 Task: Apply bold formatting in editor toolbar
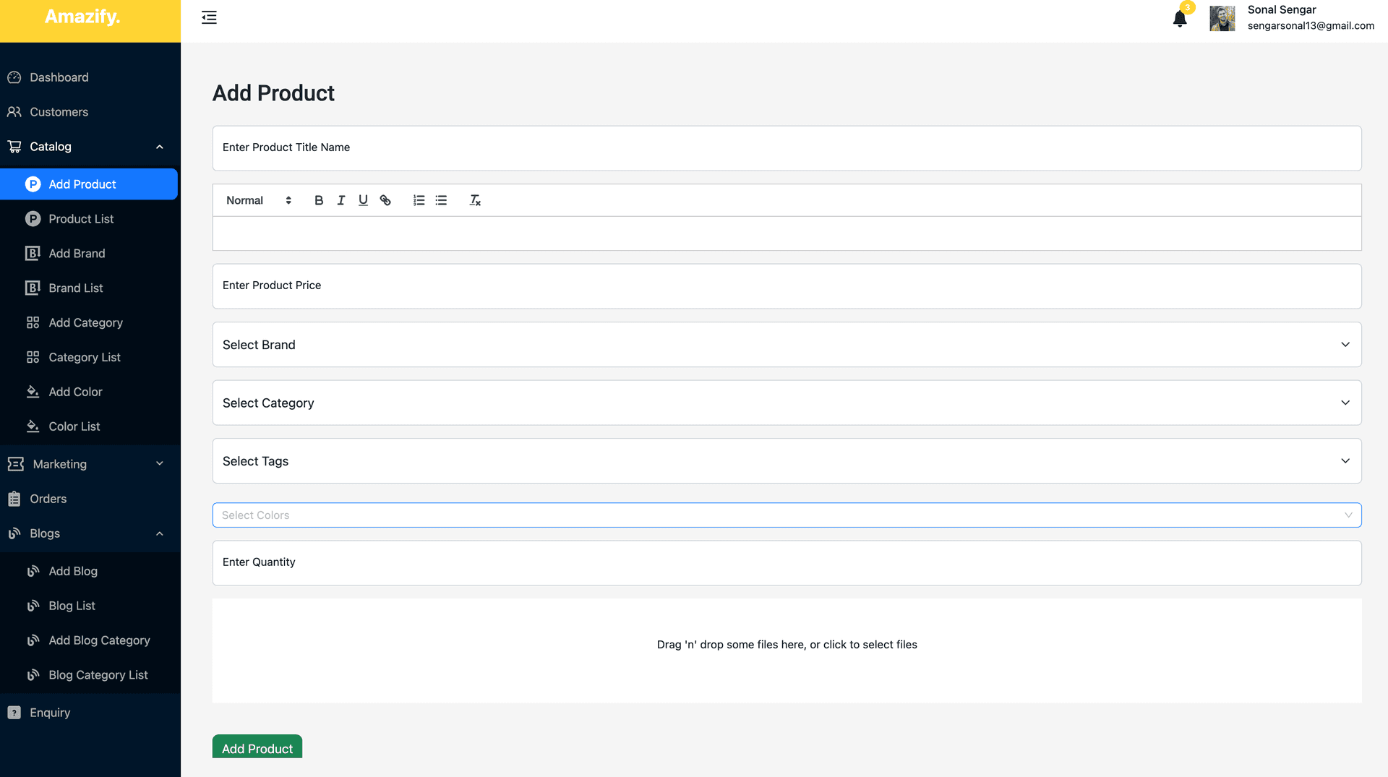319,200
